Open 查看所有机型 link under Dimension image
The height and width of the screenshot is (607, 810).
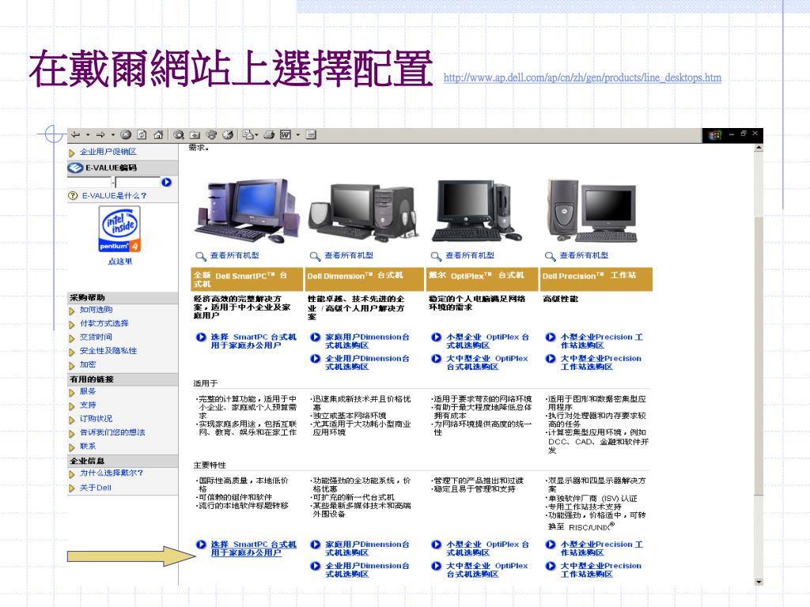click(x=349, y=255)
